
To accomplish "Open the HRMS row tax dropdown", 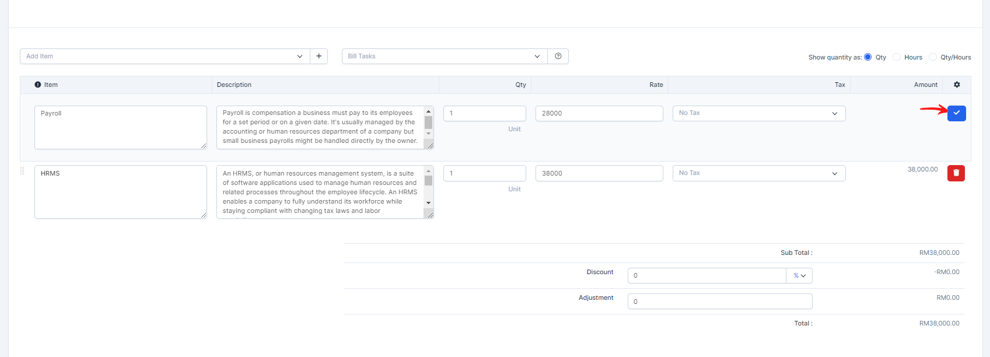I will click(x=758, y=173).
